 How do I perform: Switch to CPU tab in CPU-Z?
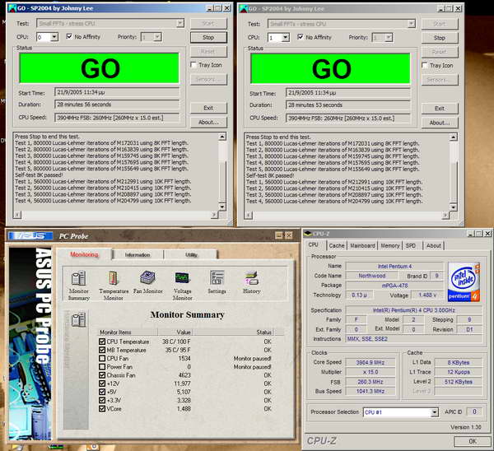(313, 244)
